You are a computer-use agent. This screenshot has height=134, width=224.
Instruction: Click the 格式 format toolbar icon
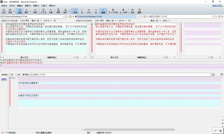coord(65,11)
